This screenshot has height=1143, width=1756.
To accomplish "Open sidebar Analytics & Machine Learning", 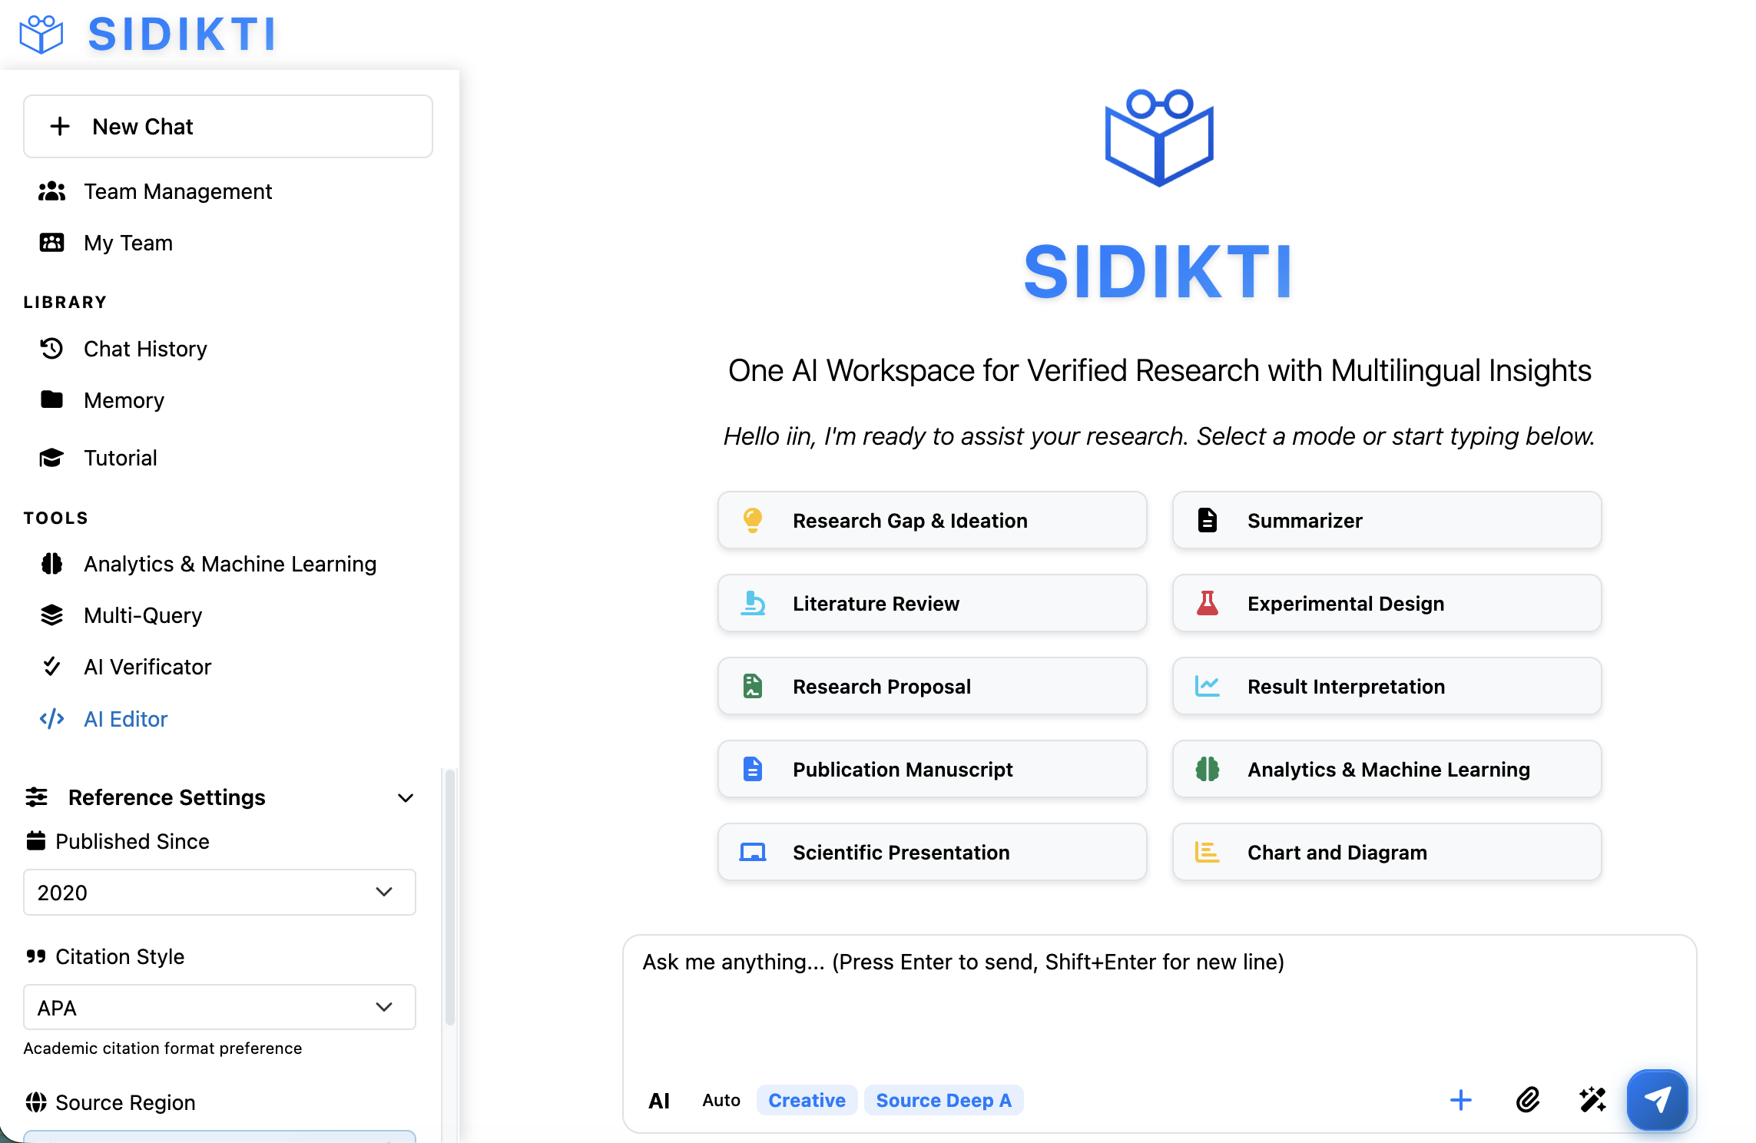I will click(x=230, y=564).
